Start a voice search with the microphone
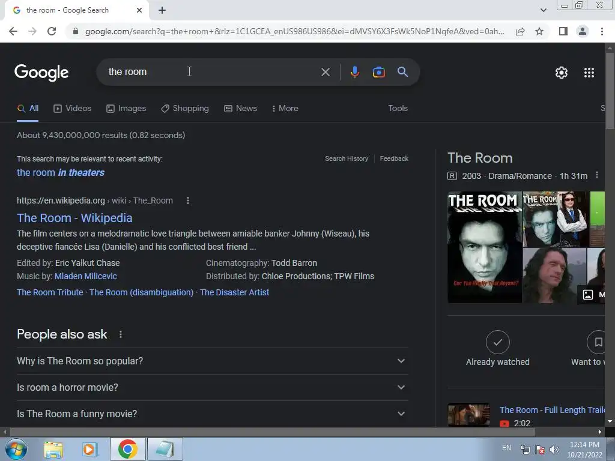The height and width of the screenshot is (461, 615). [354, 72]
